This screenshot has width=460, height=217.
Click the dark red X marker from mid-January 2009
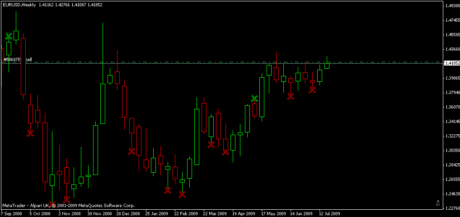(x=131, y=151)
